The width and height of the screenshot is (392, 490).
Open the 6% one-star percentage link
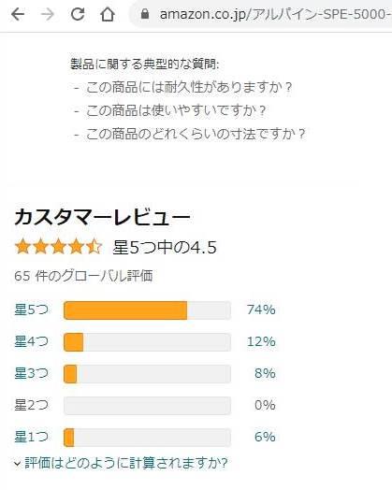point(265,437)
